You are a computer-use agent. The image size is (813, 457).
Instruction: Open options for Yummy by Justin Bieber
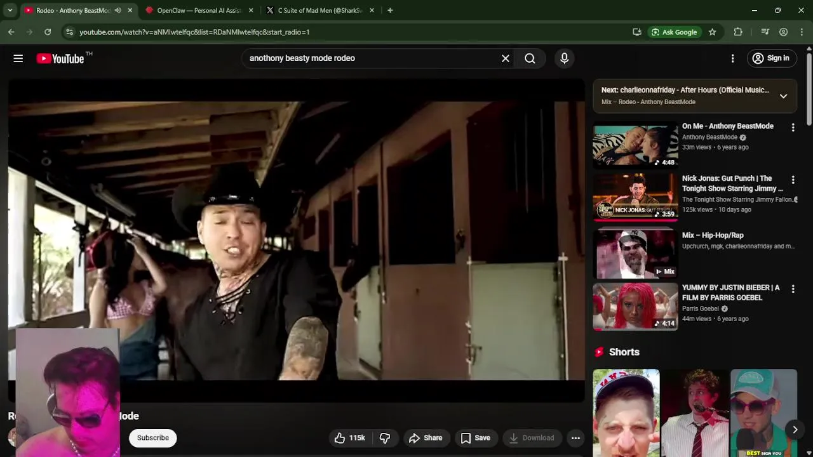793,289
